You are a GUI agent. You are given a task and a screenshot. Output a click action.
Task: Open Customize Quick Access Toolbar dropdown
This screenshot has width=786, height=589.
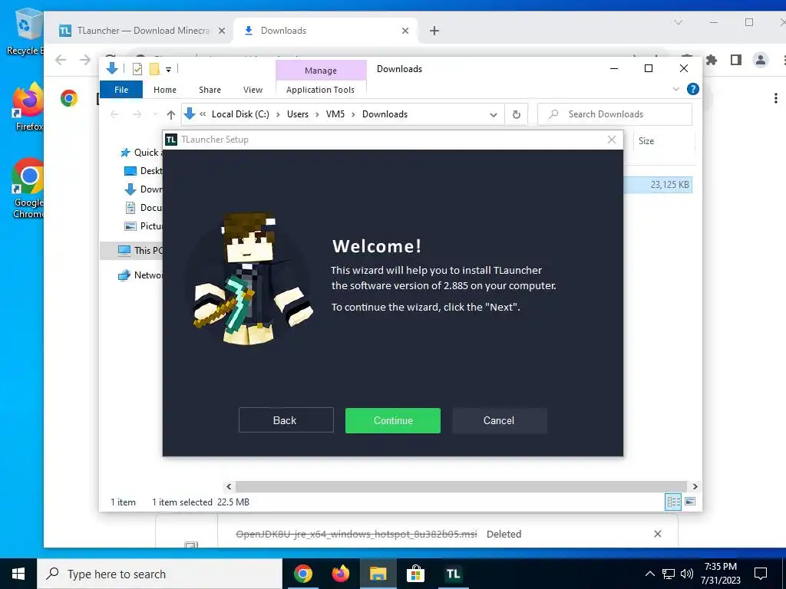point(168,70)
